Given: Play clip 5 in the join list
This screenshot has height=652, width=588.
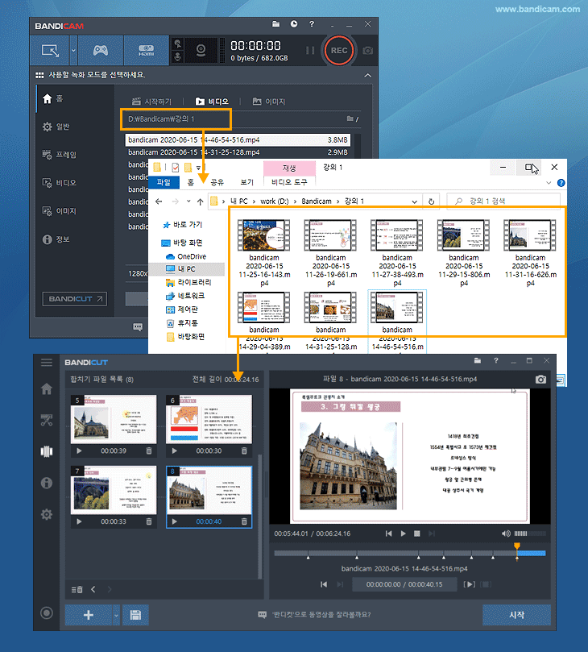Looking at the screenshot, I should click(78, 451).
